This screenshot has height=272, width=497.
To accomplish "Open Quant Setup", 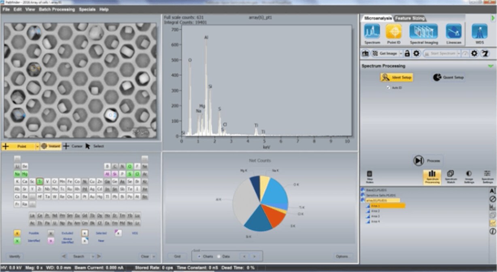I will [448, 77].
